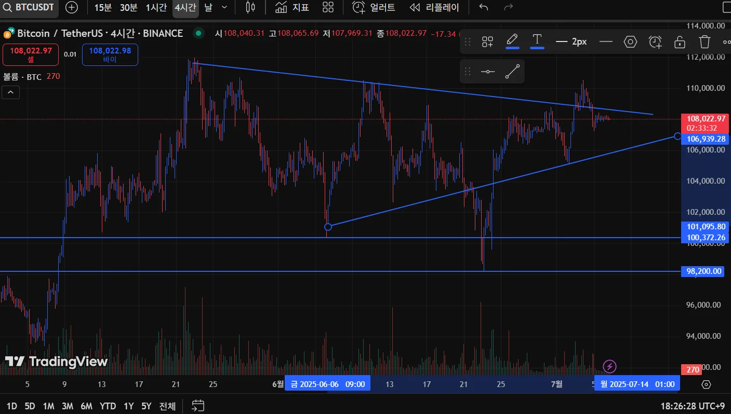Switch to the 15분 timeframe
The height and width of the screenshot is (414, 731).
click(x=103, y=7)
